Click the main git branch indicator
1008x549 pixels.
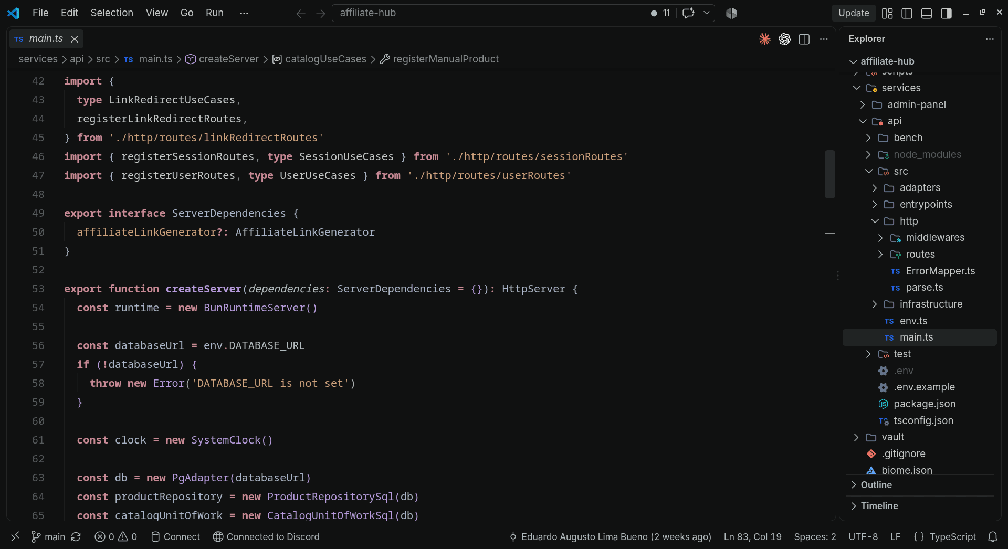point(48,536)
